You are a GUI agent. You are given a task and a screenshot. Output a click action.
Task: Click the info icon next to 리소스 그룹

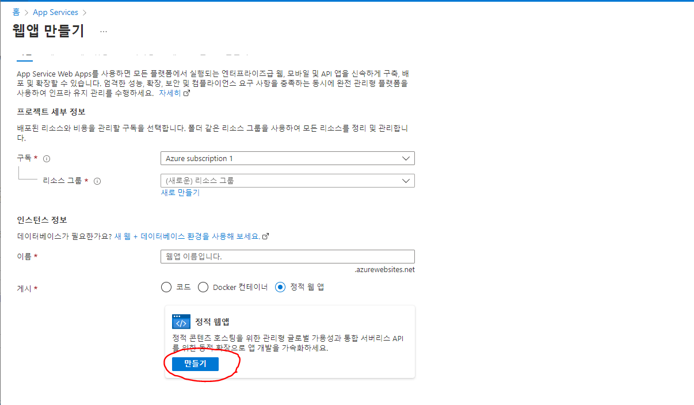click(97, 181)
